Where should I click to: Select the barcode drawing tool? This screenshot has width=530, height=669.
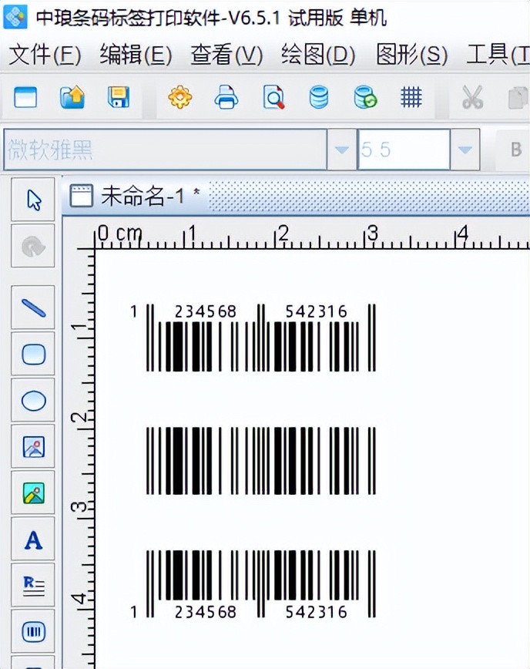point(33,631)
